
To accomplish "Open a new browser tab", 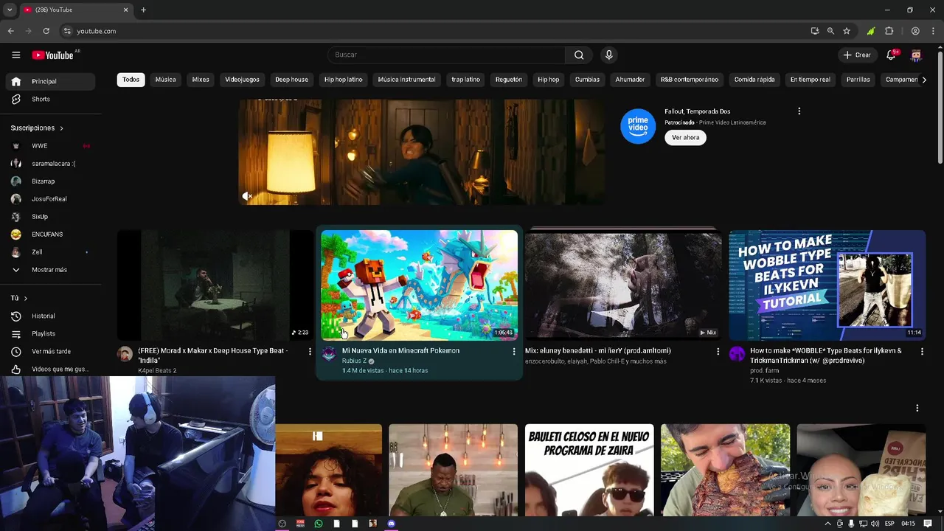I will pos(143,10).
